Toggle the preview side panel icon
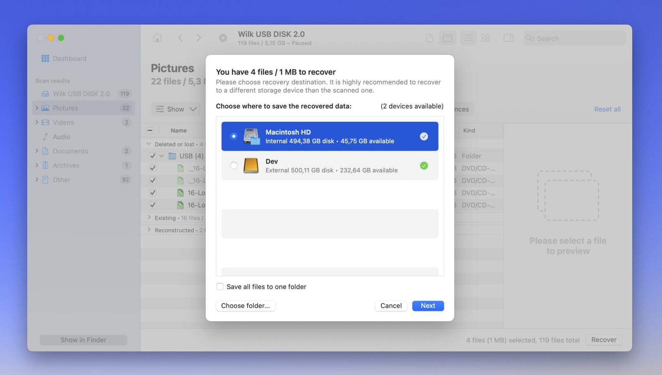Viewport: 662px width, 375px height. (x=508, y=38)
